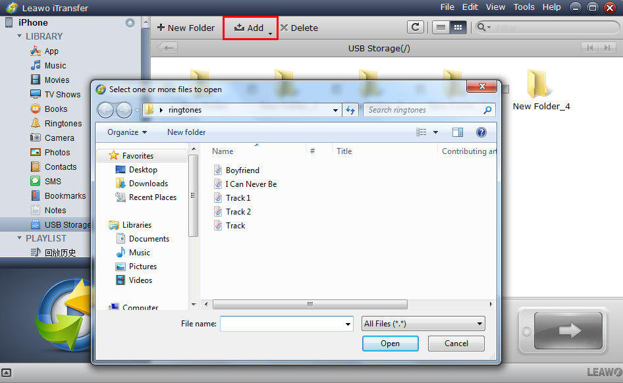The width and height of the screenshot is (623, 383).
Task: Click the dialog's blue help icon
Action: (481, 132)
